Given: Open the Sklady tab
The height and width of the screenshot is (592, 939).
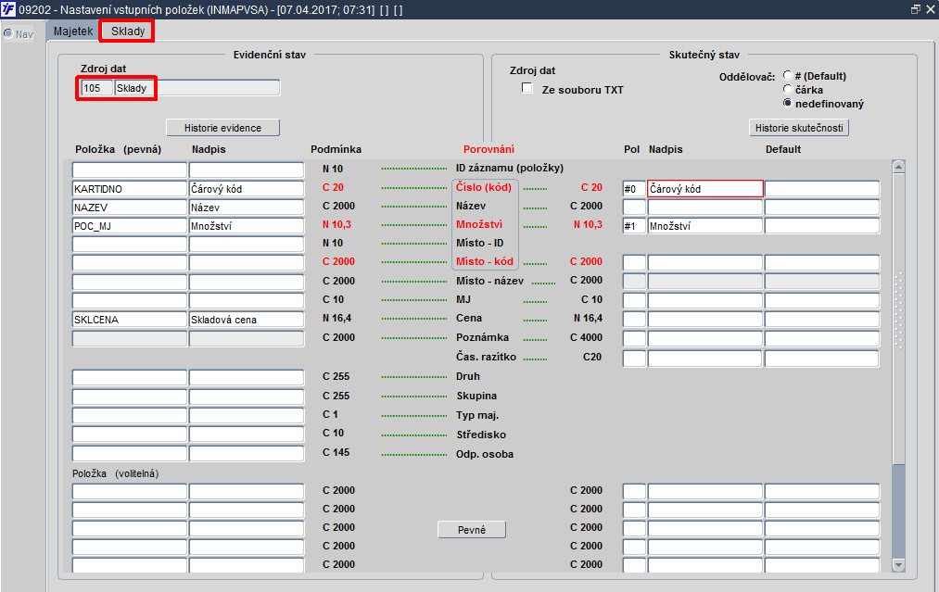Looking at the screenshot, I should point(128,31).
